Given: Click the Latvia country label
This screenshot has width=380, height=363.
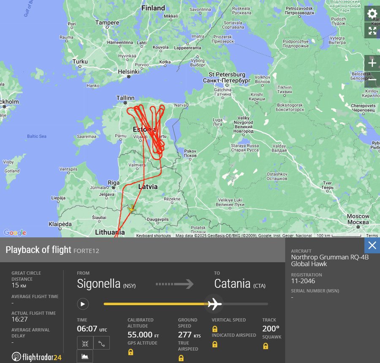Looking at the screenshot, I should pos(148,187).
